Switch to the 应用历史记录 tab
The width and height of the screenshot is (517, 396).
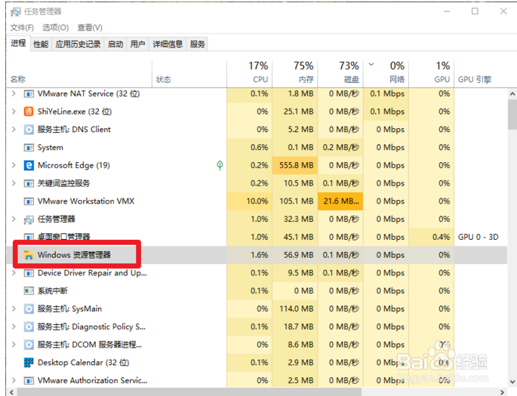(78, 45)
